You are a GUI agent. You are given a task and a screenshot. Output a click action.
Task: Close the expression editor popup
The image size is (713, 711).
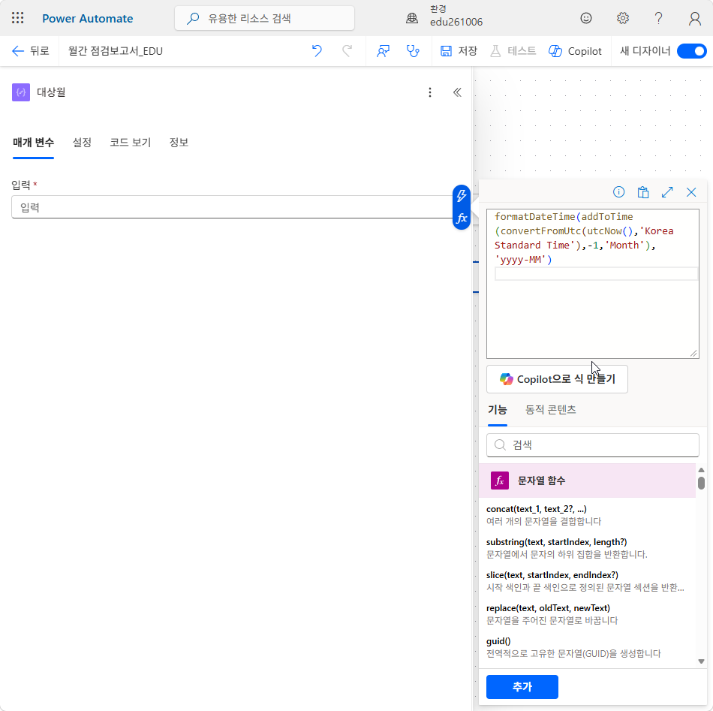click(x=691, y=192)
